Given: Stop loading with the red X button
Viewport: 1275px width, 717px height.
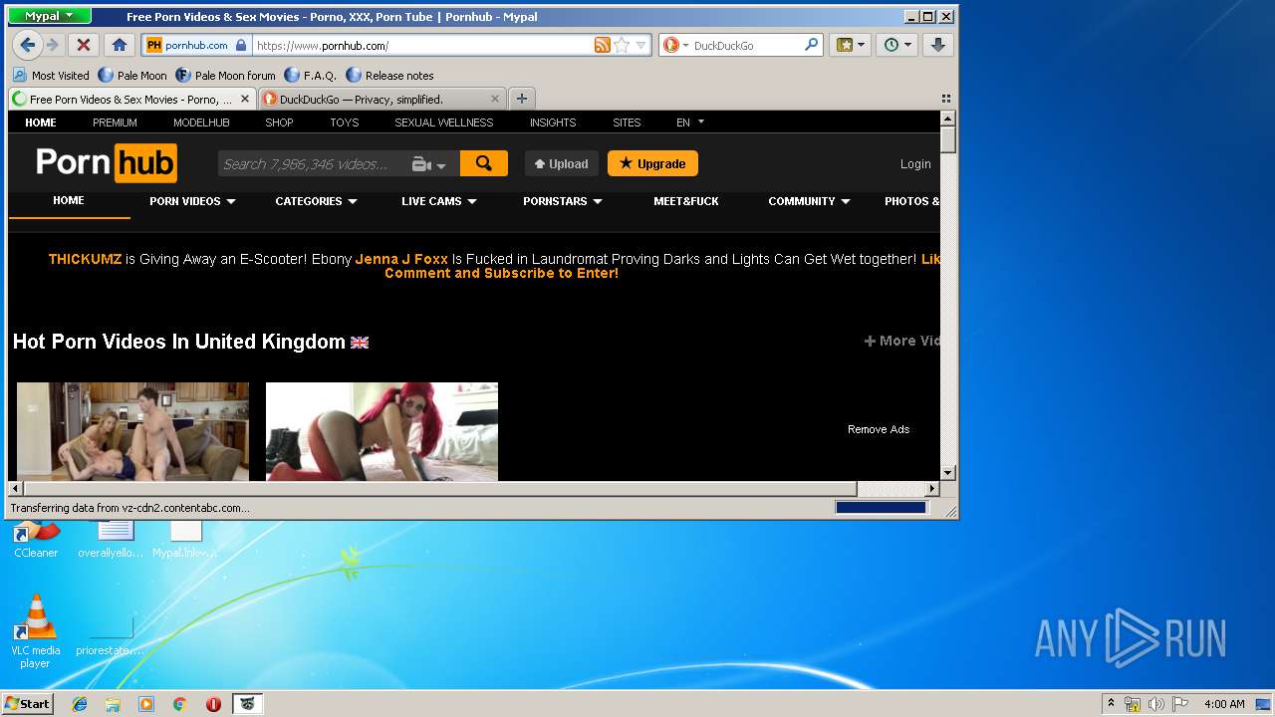Looking at the screenshot, I should pos(84,45).
